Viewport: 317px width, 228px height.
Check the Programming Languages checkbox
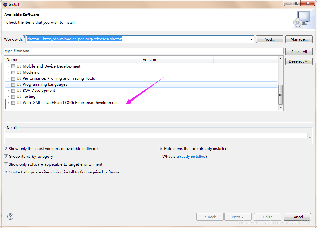pos(13,84)
